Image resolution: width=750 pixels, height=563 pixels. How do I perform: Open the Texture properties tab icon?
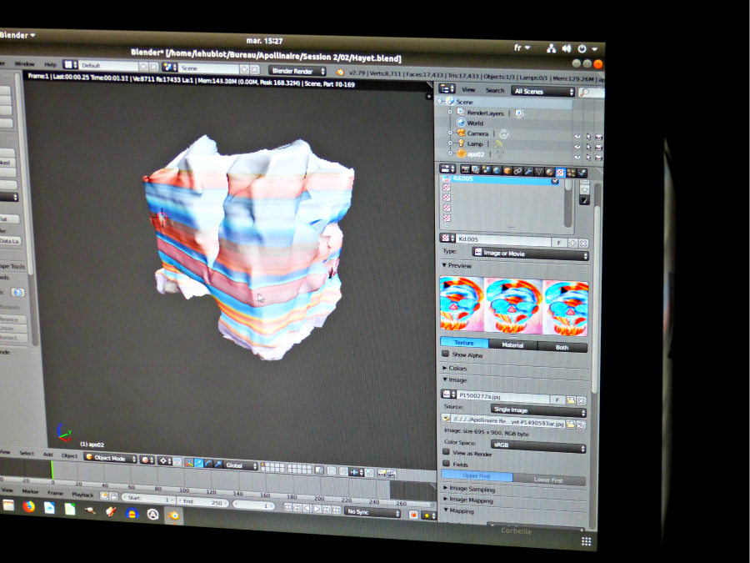(561, 172)
